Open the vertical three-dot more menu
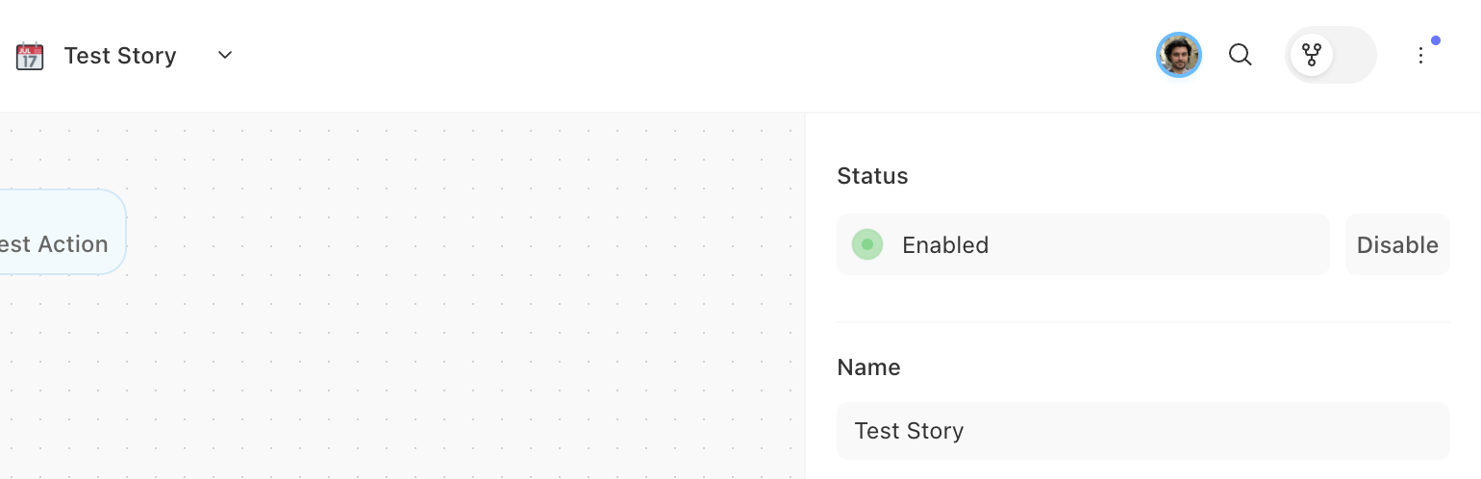The width and height of the screenshot is (1481, 479). pyautogui.click(x=1420, y=56)
